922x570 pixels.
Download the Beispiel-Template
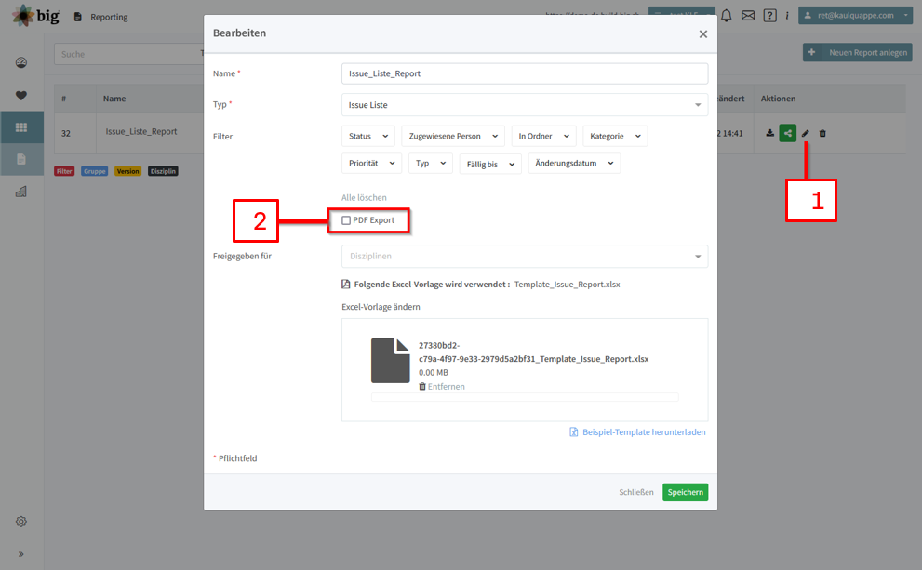[x=637, y=431]
